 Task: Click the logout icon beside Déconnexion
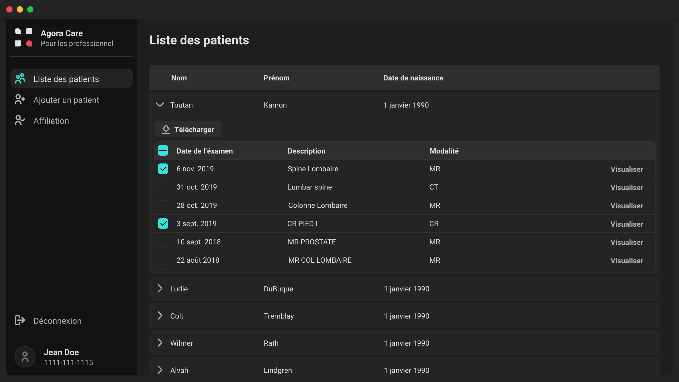point(19,320)
